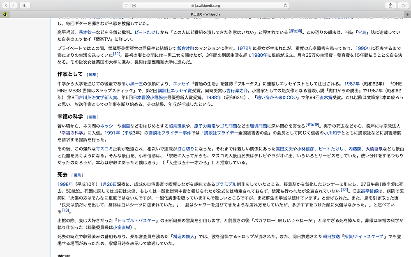The width and height of the screenshot is (411, 257).
Task: Open the 1998年 link
Action: pyautogui.click(x=65, y=184)
